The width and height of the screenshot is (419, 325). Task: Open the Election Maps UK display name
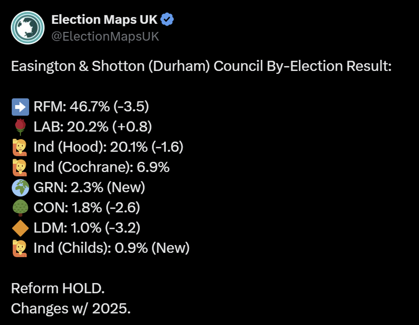pos(105,20)
